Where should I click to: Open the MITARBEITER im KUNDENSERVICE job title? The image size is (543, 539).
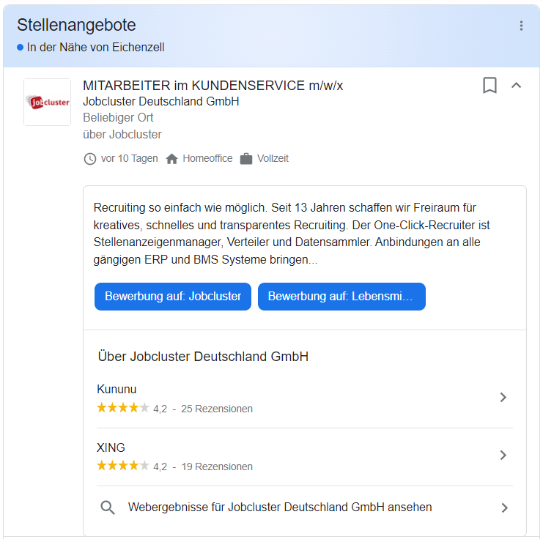tap(213, 86)
